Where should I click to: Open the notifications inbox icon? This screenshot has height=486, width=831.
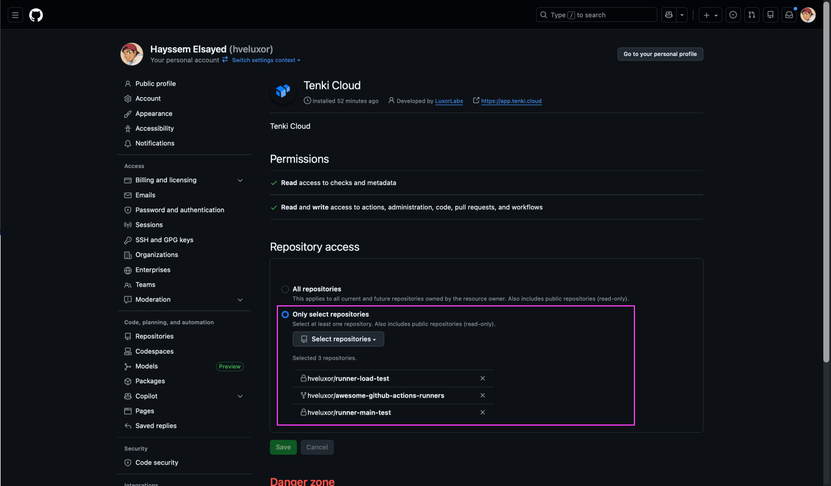click(789, 15)
